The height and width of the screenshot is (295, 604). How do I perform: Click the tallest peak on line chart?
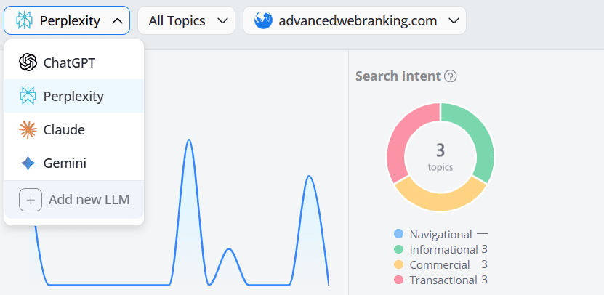pyautogui.click(x=189, y=140)
